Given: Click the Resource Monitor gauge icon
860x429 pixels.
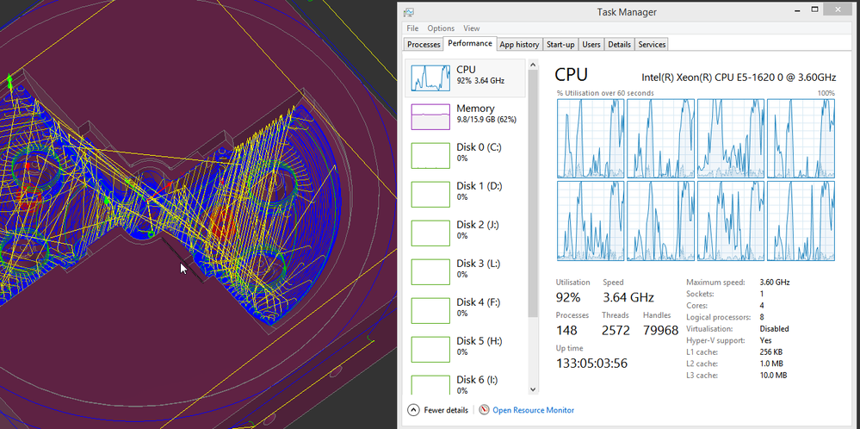Looking at the screenshot, I should coord(484,410).
